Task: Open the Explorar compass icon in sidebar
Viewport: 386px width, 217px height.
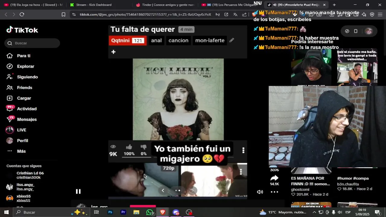Action: click(x=10, y=66)
